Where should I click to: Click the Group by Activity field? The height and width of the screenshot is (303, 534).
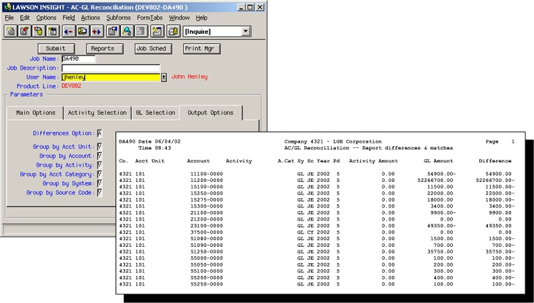99,165
